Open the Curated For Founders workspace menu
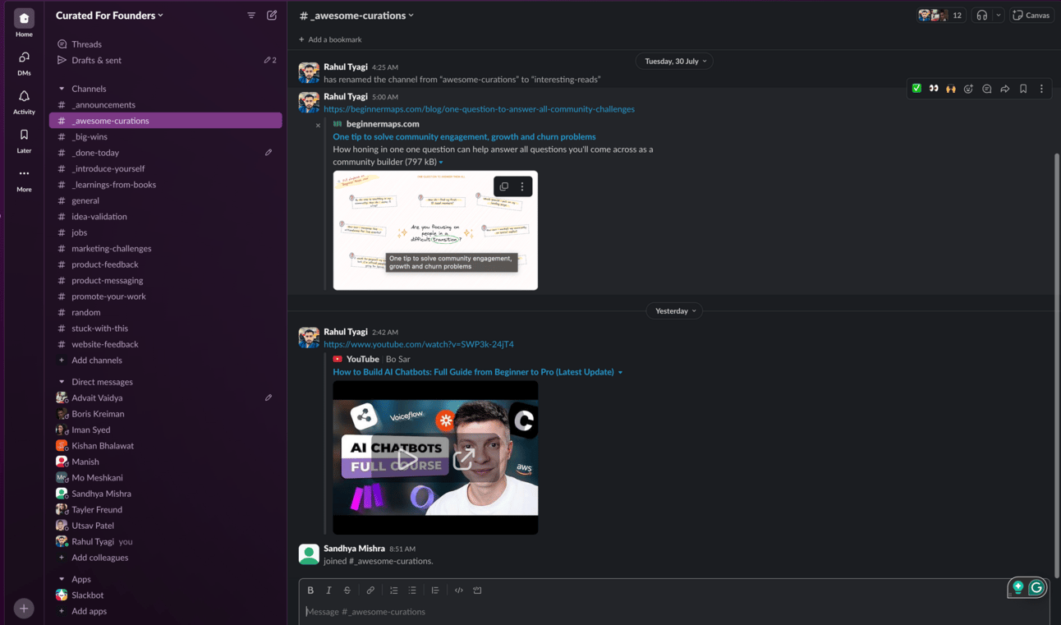This screenshot has width=1061, height=625. click(109, 16)
